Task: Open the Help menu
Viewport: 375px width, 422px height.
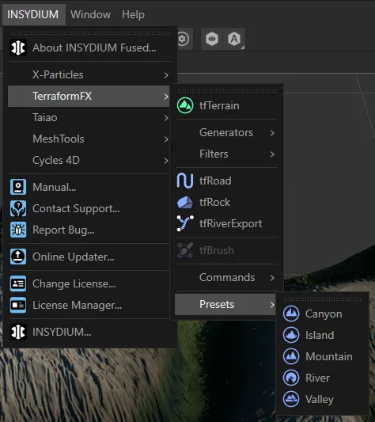Action: [x=133, y=14]
